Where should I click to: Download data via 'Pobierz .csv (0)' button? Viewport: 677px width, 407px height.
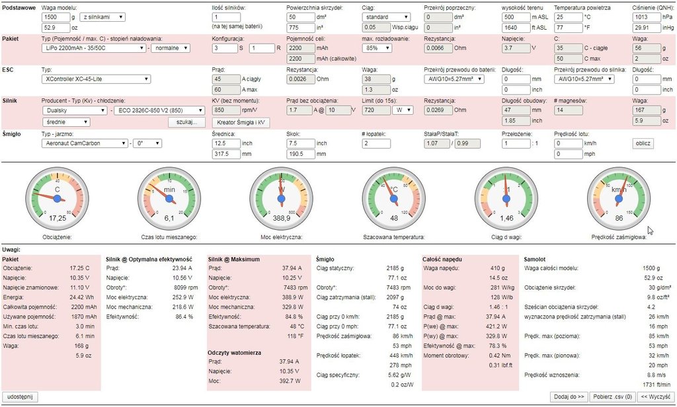tap(614, 397)
